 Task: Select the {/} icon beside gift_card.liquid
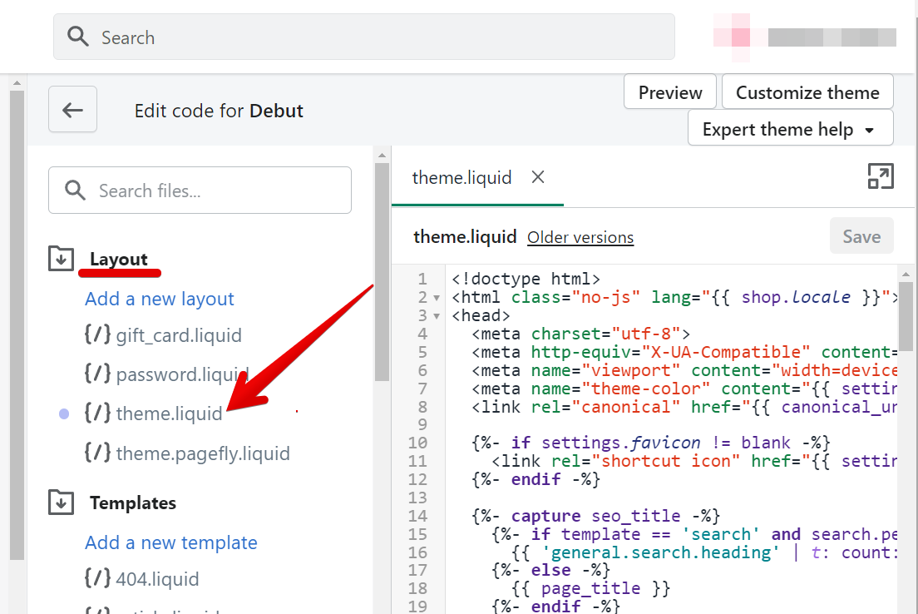coord(98,335)
